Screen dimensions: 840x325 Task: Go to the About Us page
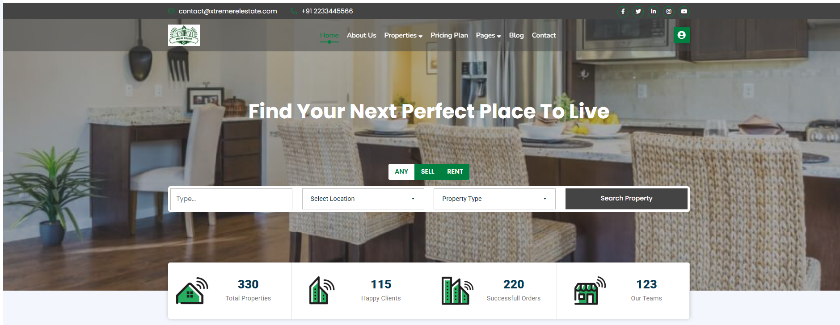361,35
